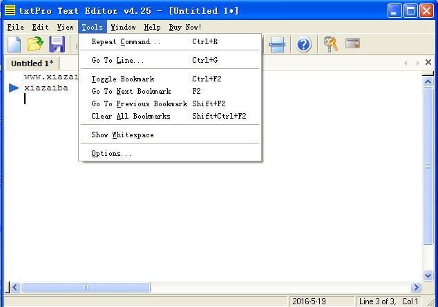
Task: Close the Untitled 1 document tab
Action: [428, 62]
